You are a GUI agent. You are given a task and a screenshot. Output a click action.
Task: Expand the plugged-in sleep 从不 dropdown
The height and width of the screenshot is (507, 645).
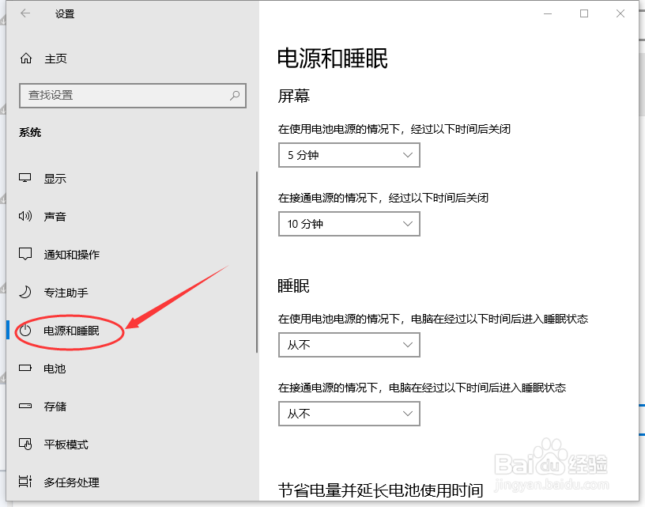(349, 414)
